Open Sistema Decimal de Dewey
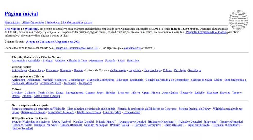This screenshot has height=140, width=253. click(x=195, y=109)
